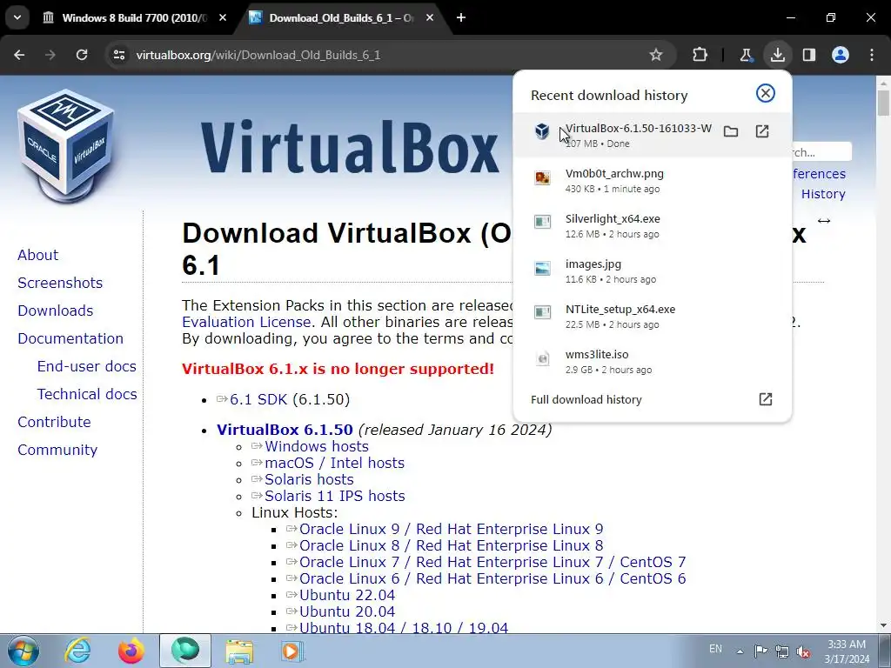This screenshot has width=891, height=668.
Task: Select wms3lite.iso download entry
Action: 653,361
